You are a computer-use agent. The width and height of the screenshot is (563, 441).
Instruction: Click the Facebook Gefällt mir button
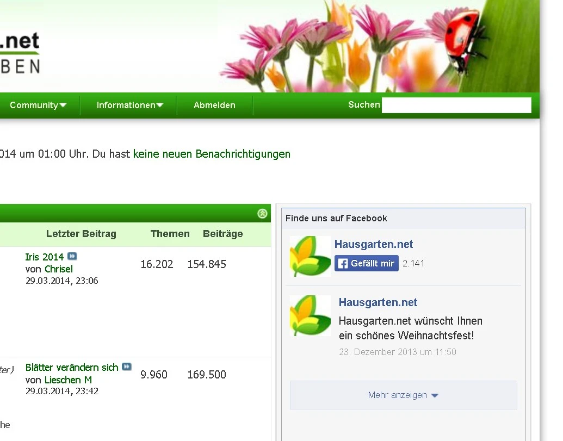pos(366,264)
